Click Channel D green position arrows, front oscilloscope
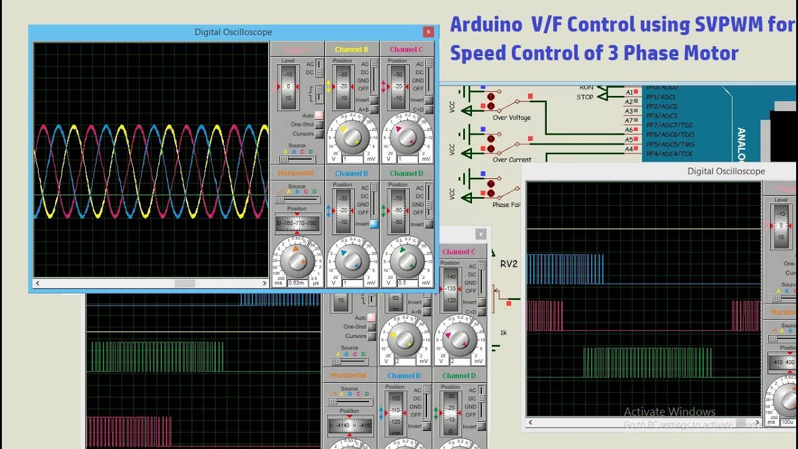Screen dimensions: 798x449 (383, 211)
